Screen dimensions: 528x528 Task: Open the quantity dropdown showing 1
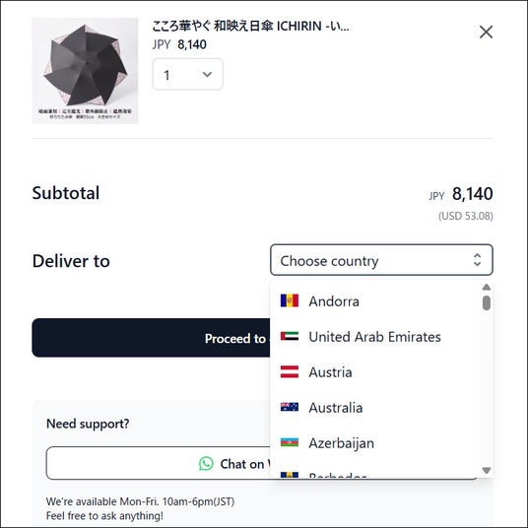187,74
